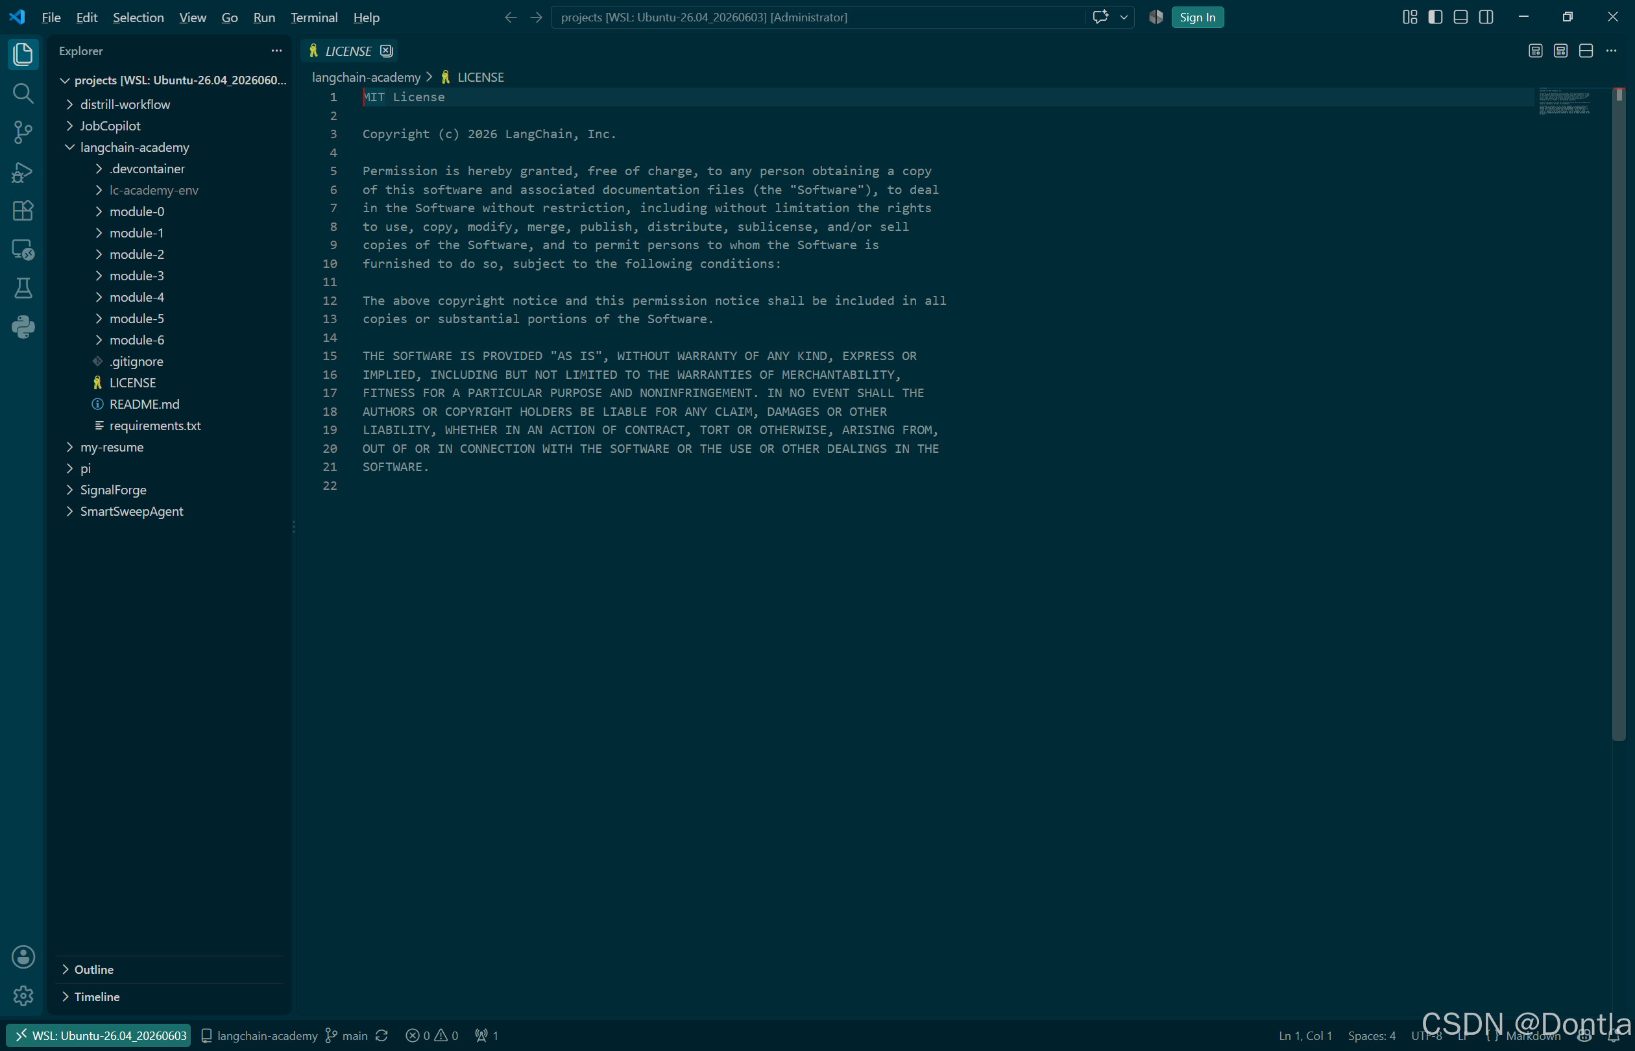Open the File menu
The width and height of the screenshot is (1635, 1051).
click(51, 17)
